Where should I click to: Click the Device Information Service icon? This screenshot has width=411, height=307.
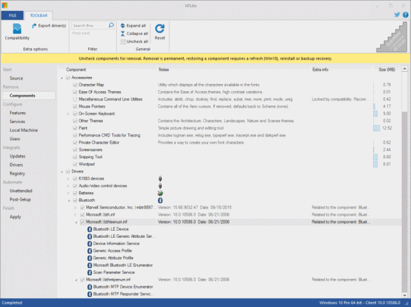[89, 244]
